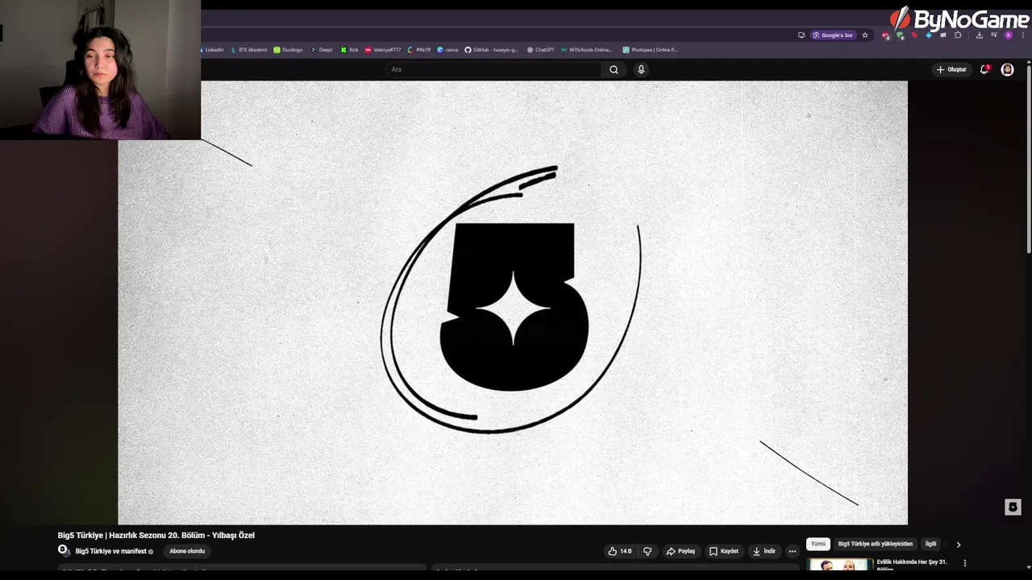This screenshot has width=1032, height=580.
Task: Open DeepL bookmark
Action: coord(322,50)
